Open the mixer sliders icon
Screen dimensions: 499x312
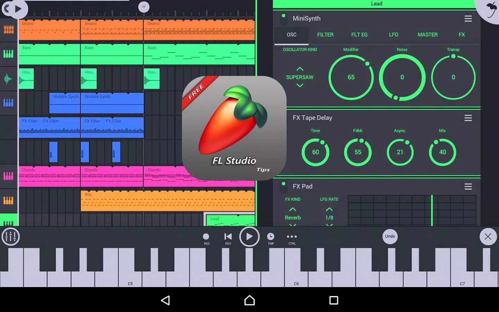(11, 237)
